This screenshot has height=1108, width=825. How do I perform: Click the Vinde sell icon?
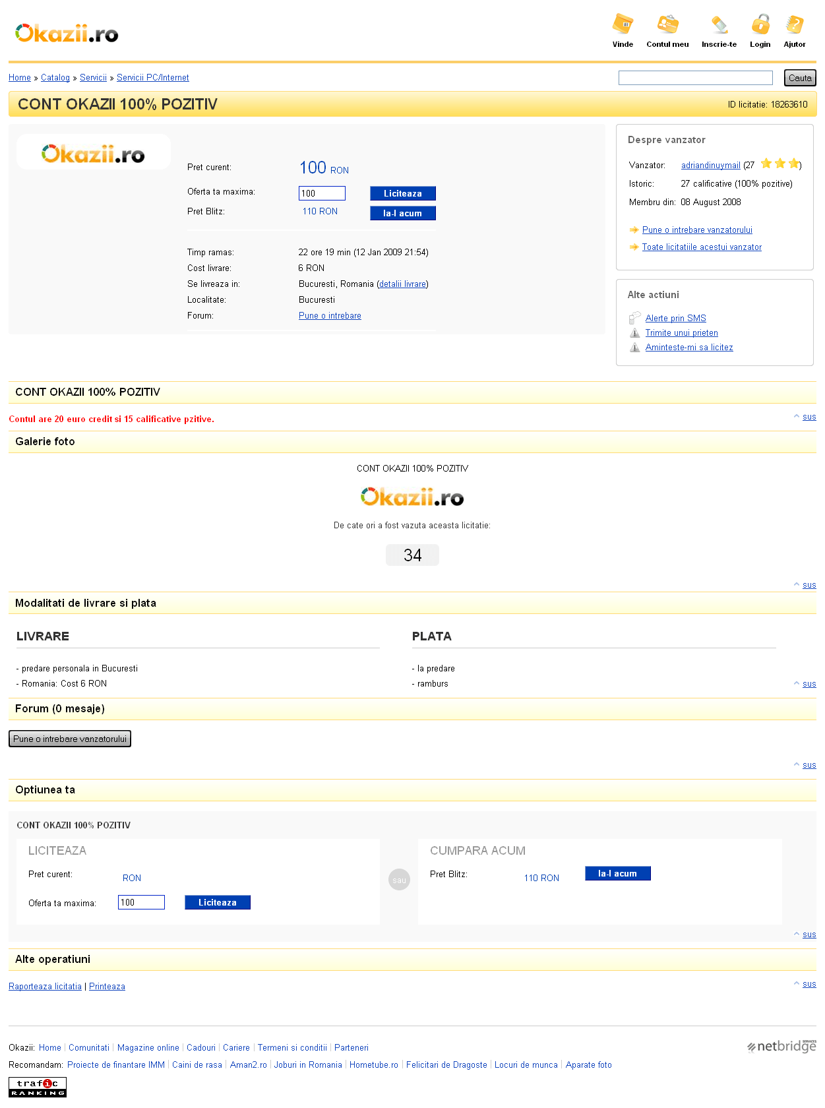[x=622, y=24]
